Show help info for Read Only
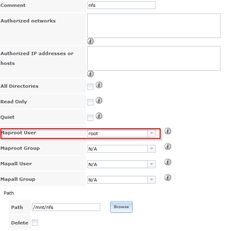 click(99, 100)
